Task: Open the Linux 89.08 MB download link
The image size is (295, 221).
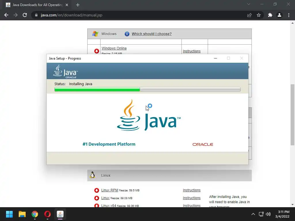Action: click(105, 198)
